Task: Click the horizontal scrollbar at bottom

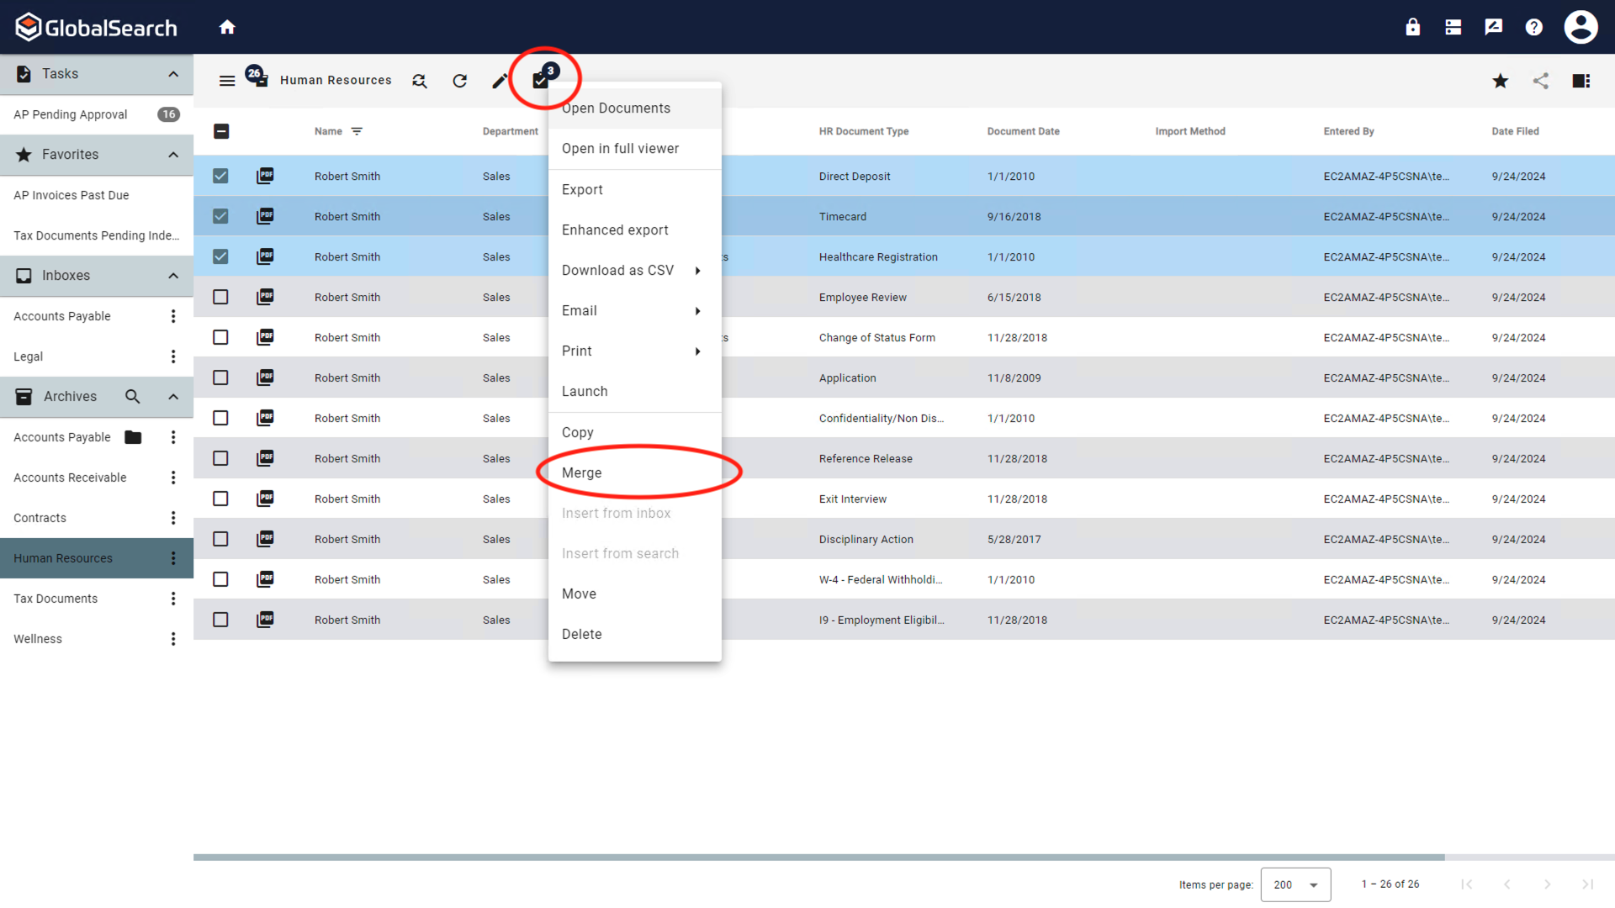Action: 818,858
